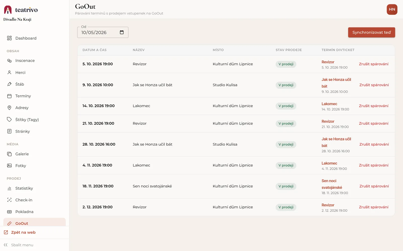Open the Termíny menu item
Viewport: 403px width, 251px height.
pos(35,96)
